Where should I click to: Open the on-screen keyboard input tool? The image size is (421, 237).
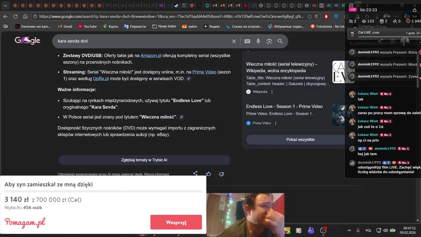coord(247,41)
